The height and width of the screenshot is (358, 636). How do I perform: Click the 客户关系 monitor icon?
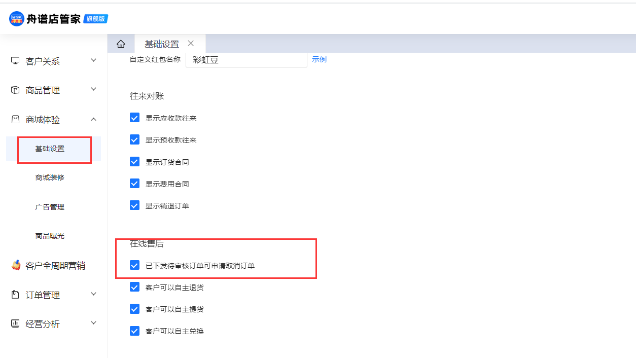tap(15, 61)
